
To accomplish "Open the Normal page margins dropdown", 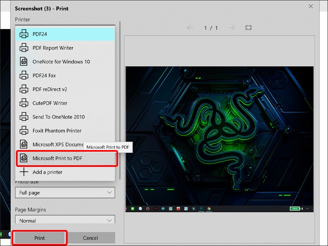I will click(65, 219).
